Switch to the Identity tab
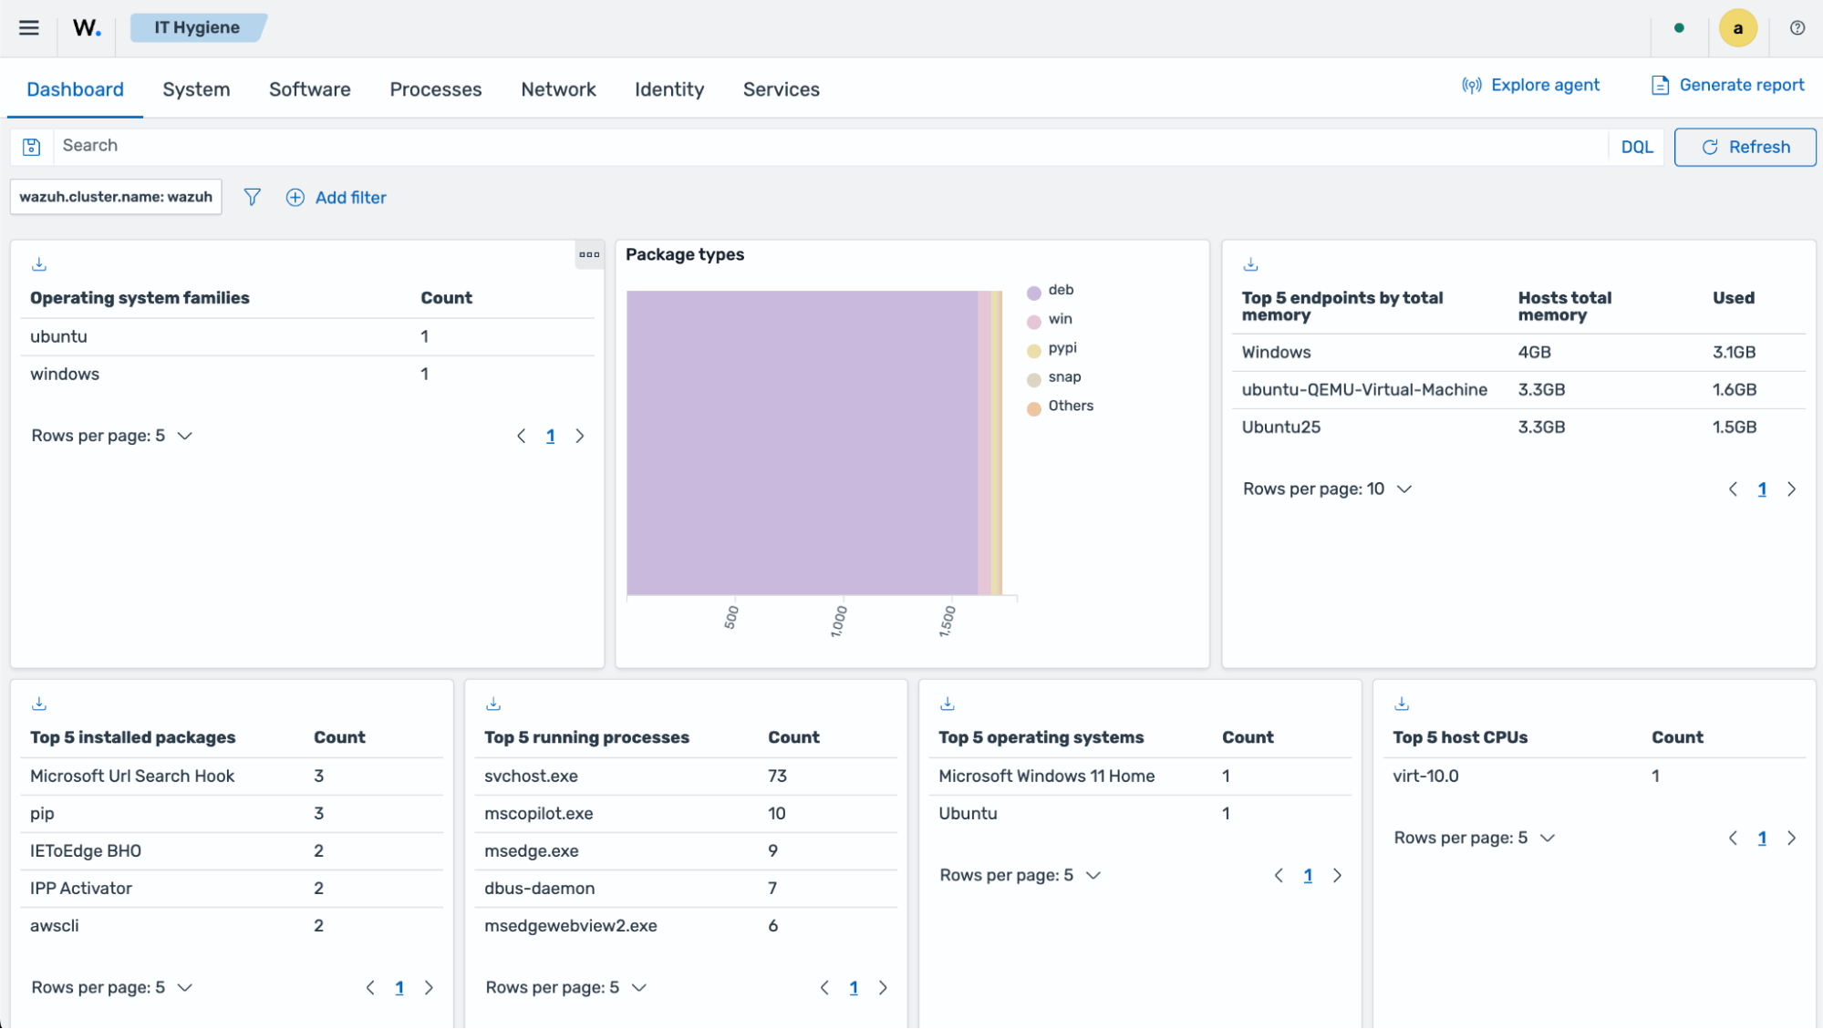Screen dimensions: 1823x1029 tap(669, 89)
